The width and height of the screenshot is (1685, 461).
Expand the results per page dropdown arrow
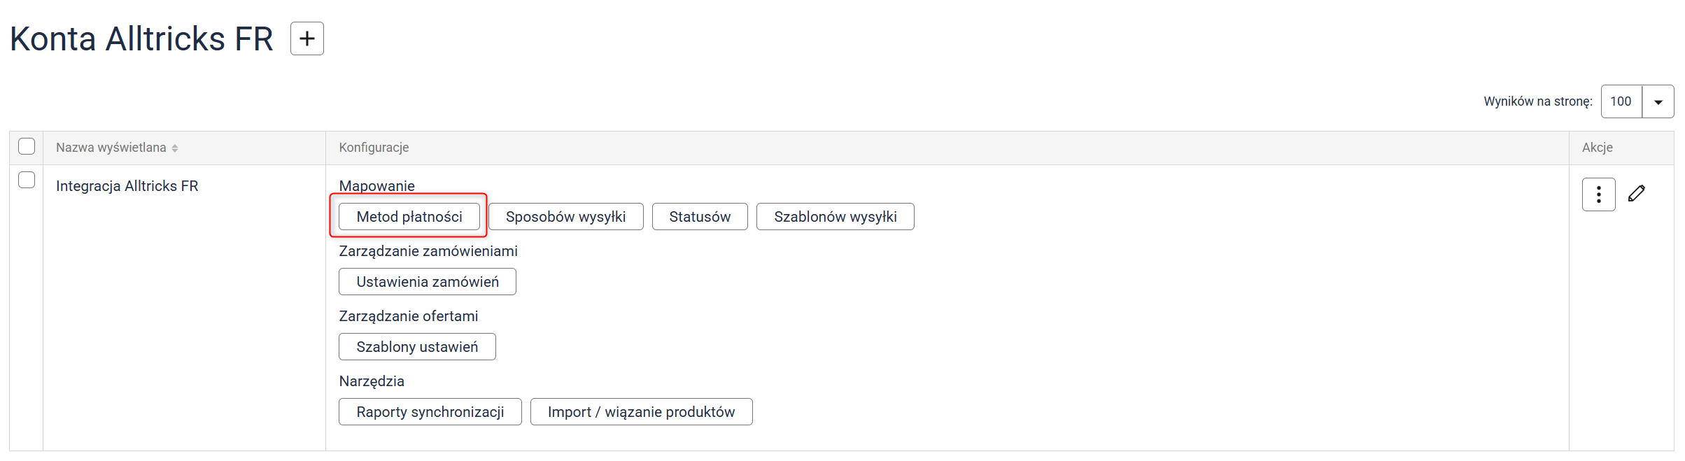[1658, 102]
